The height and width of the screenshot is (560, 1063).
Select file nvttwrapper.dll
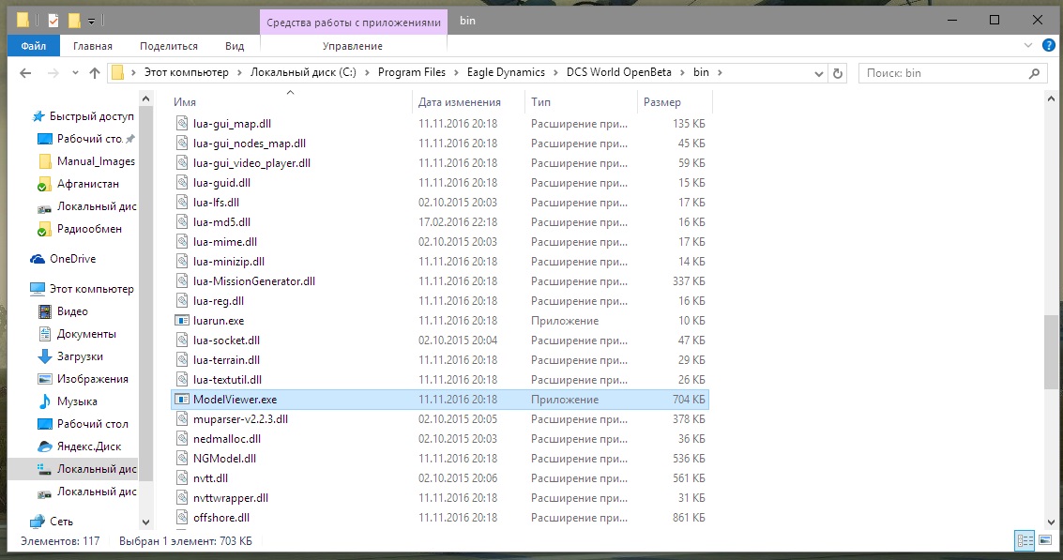[x=231, y=498]
